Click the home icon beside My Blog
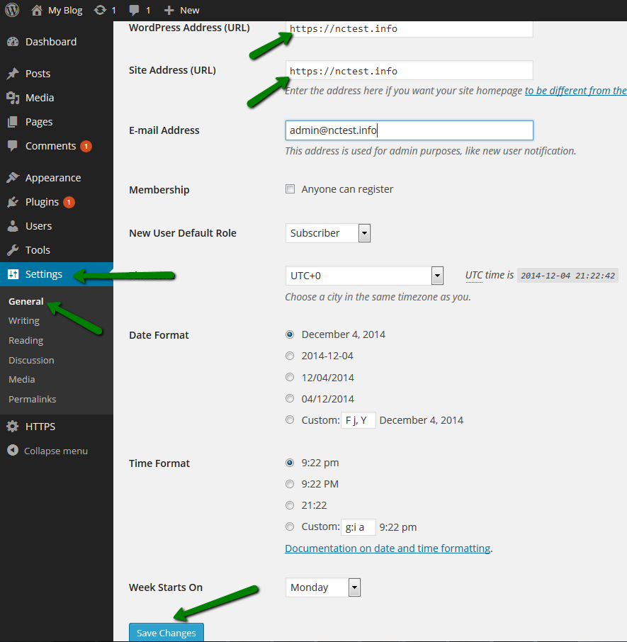This screenshot has width=627, height=642. point(36,10)
